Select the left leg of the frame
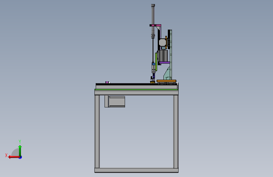The image size is (273, 177). 97,132
